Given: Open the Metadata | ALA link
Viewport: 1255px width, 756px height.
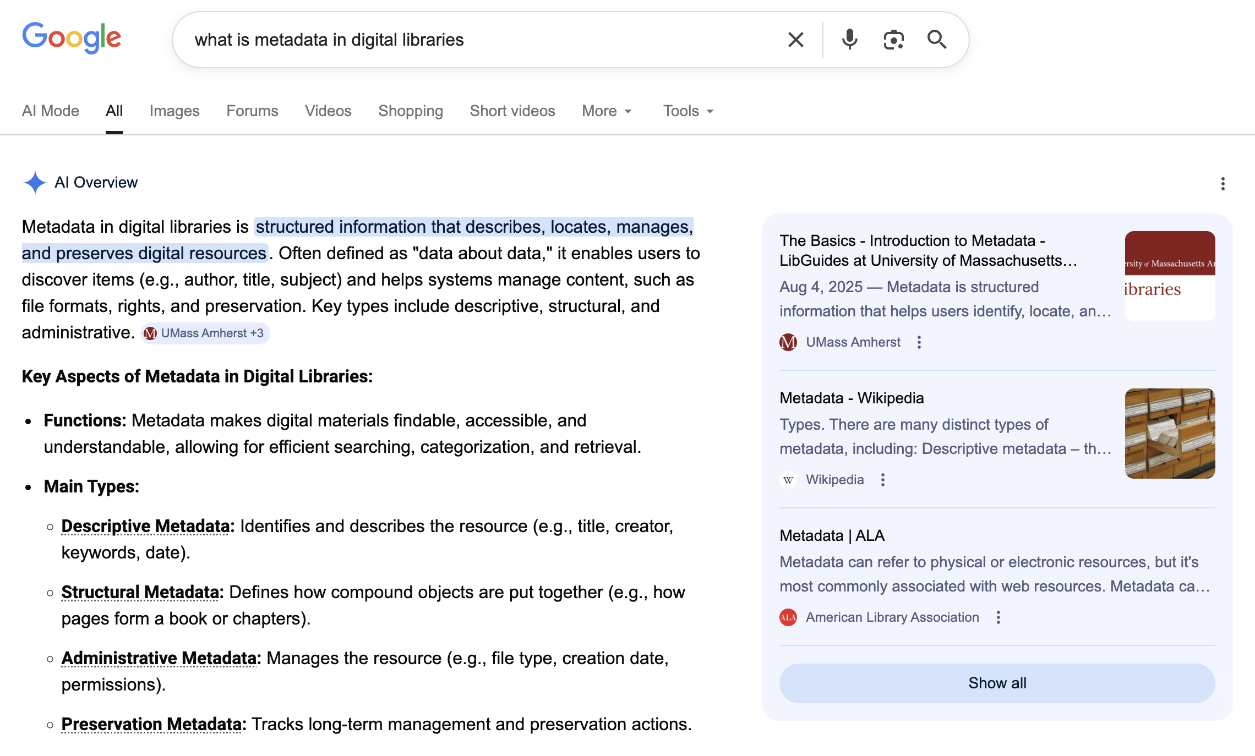Looking at the screenshot, I should (x=832, y=535).
